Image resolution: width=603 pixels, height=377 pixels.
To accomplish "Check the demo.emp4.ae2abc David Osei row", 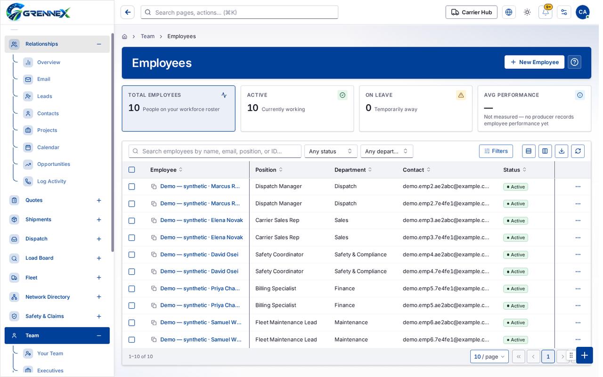I will (x=131, y=254).
